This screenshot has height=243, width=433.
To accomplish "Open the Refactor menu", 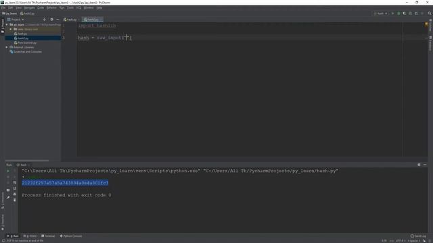I will 51,7.
